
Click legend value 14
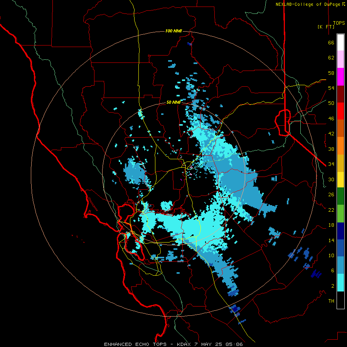point(331,240)
